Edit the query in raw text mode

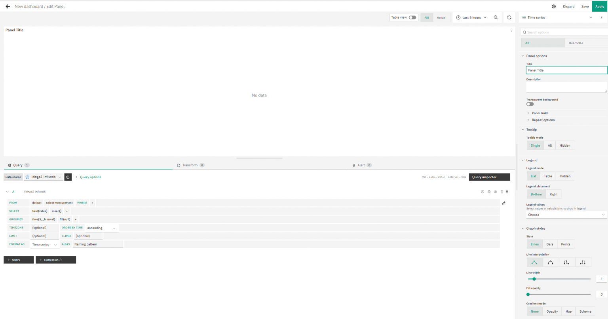pyautogui.click(x=503, y=203)
